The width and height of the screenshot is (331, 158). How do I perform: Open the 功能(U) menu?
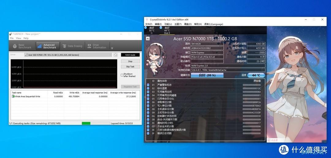tap(168, 24)
